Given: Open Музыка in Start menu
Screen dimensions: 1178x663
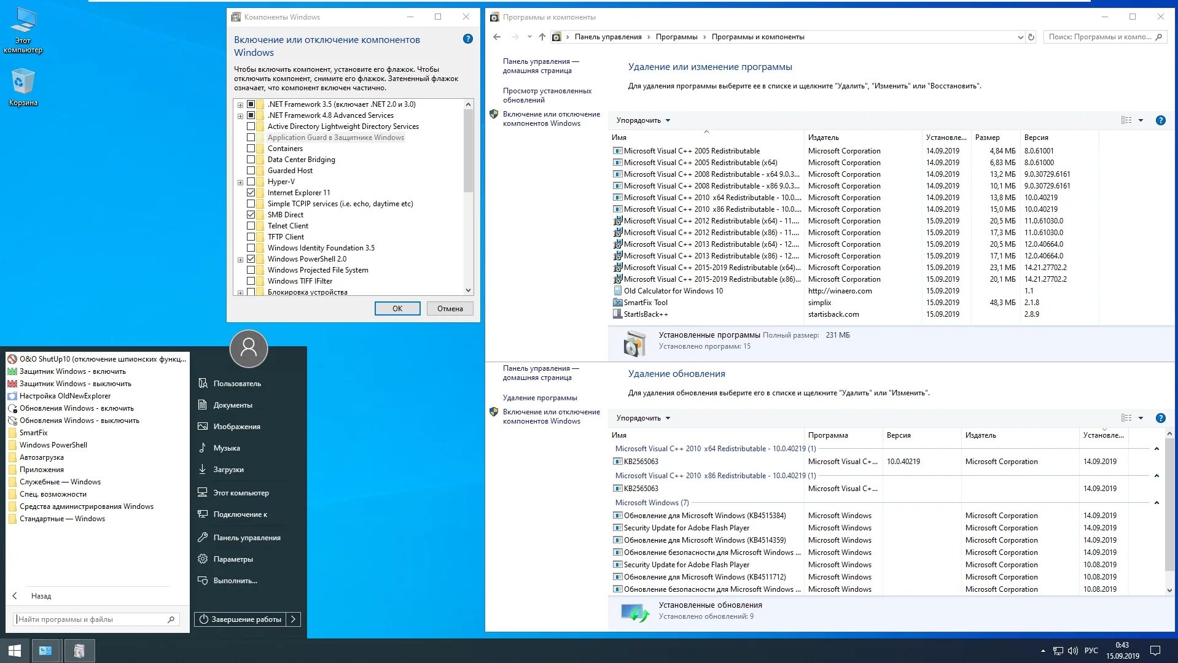Looking at the screenshot, I should (x=226, y=448).
